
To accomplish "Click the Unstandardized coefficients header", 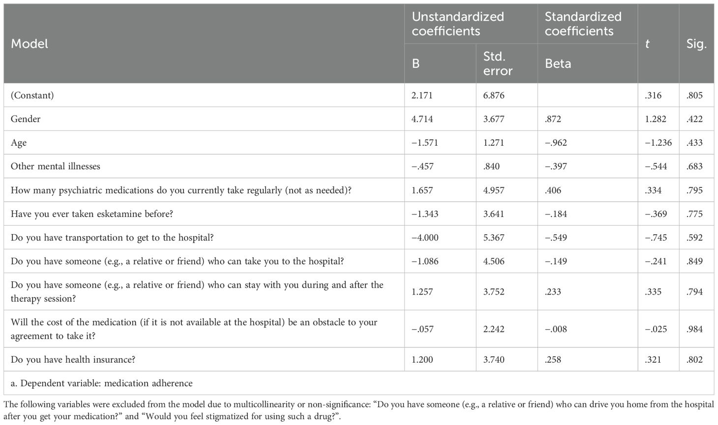I will [x=457, y=24].
